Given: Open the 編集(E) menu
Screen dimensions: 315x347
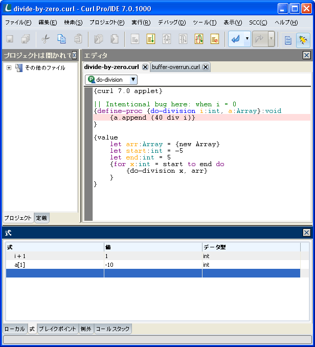Looking at the screenshot, I should click(48, 22).
